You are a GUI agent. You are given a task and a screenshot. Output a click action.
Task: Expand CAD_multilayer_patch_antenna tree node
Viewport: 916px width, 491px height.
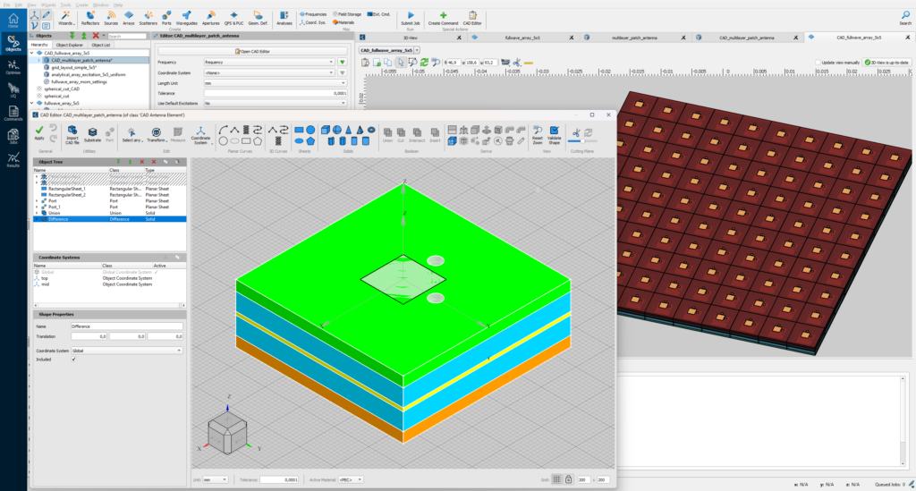[x=39, y=60]
